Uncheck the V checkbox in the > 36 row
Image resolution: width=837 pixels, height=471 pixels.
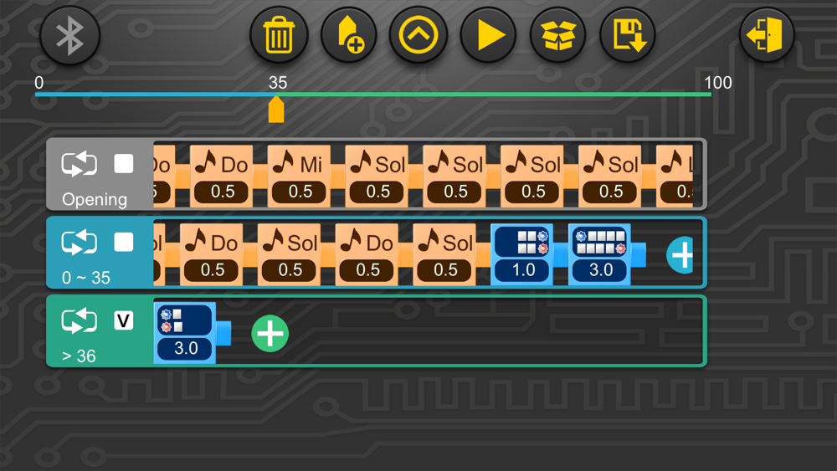tap(124, 320)
